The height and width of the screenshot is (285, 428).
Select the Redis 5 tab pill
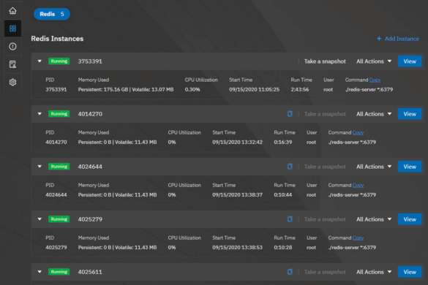coord(52,14)
